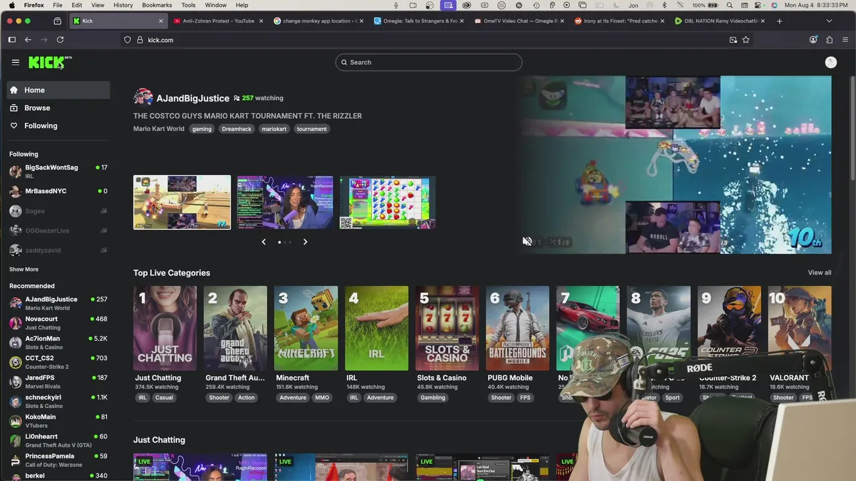Close the Kick browser tab
Viewport: 856px width, 481px height.
[160, 21]
